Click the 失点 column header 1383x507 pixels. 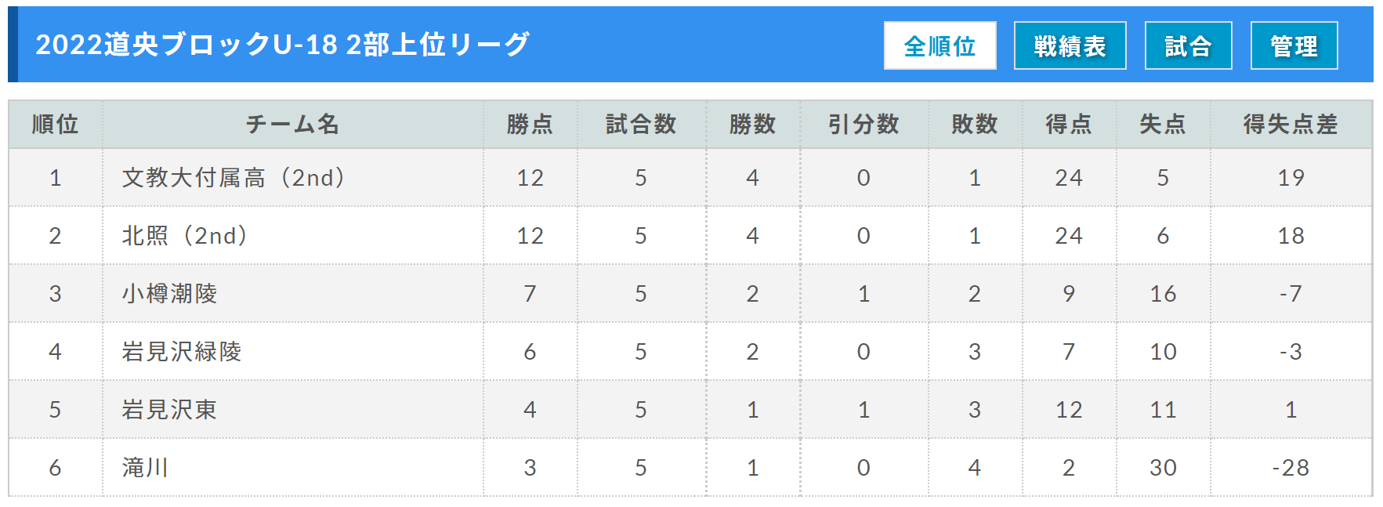click(x=1163, y=124)
